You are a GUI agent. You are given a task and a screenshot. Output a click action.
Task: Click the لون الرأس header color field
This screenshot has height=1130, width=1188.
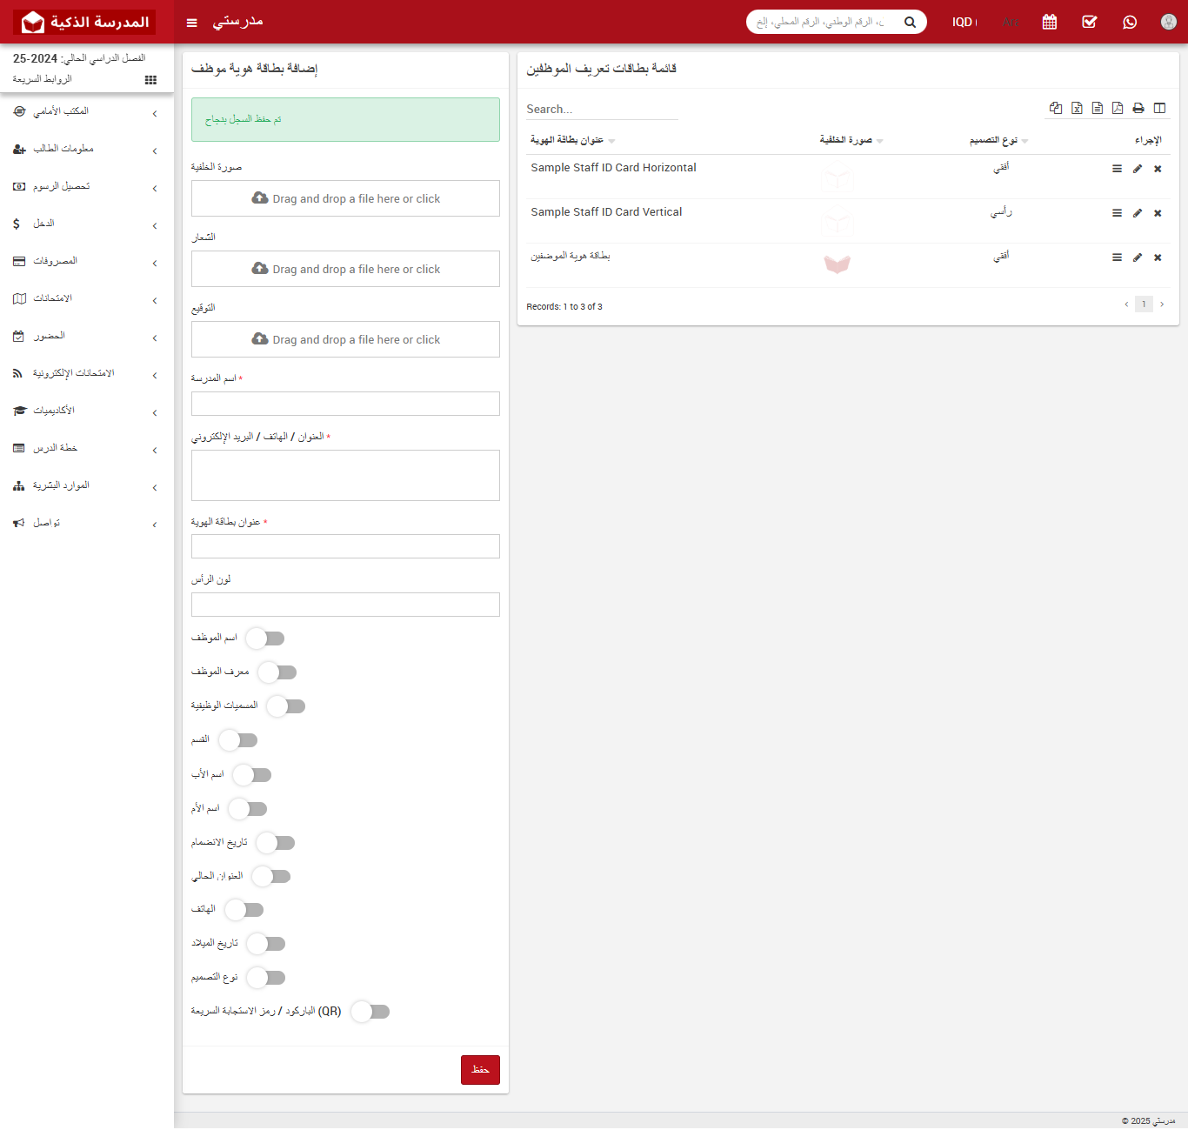click(x=345, y=605)
